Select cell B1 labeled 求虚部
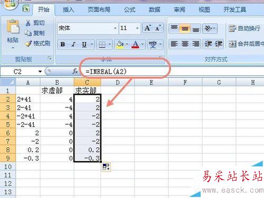Image resolution: width=264 pixels, height=198 pixels. [x=57, y=91]
